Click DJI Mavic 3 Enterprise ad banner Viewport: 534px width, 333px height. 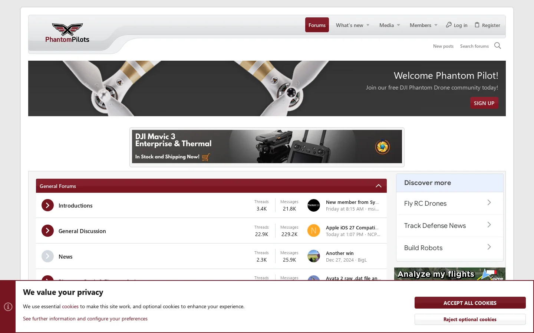[x=267, y=147]
